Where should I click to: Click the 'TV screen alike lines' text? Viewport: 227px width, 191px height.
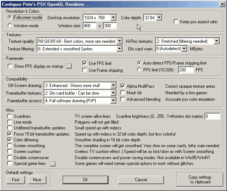[93, 116]
